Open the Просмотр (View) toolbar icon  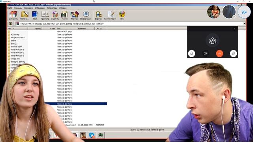(x=45, y=15)
